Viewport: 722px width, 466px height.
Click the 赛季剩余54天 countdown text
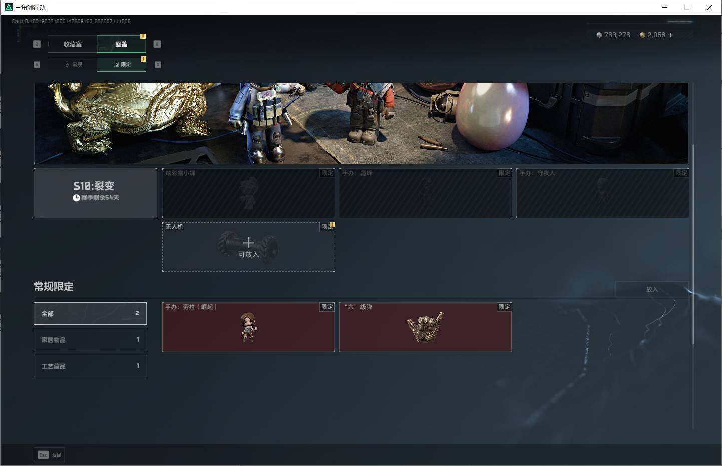(100, 198)
